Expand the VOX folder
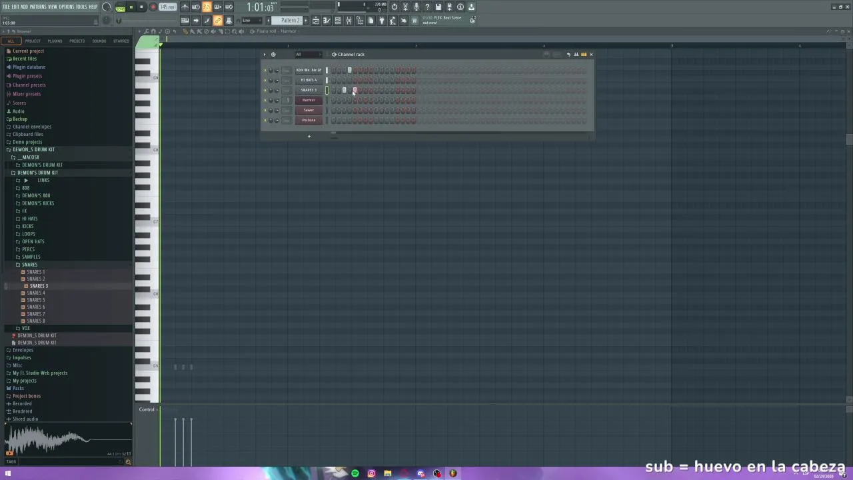This screenshot has width=853, height=480. 25,328
